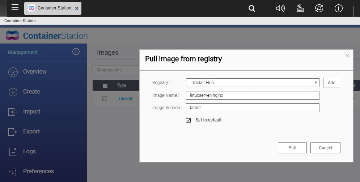Toggle the select-all checkbox in table header
The width and height of the screenshot is (360, 182).
[x=105, y=86]
